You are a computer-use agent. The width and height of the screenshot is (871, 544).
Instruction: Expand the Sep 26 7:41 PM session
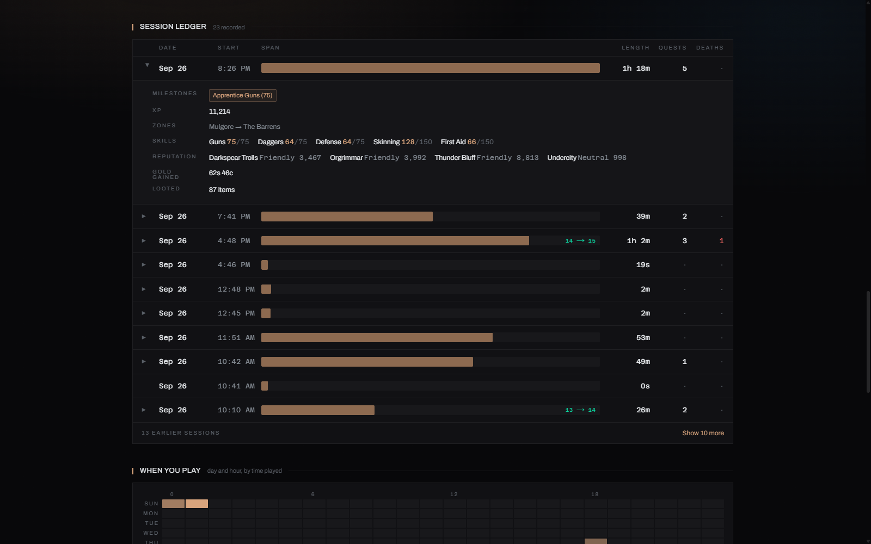point(144,217)
